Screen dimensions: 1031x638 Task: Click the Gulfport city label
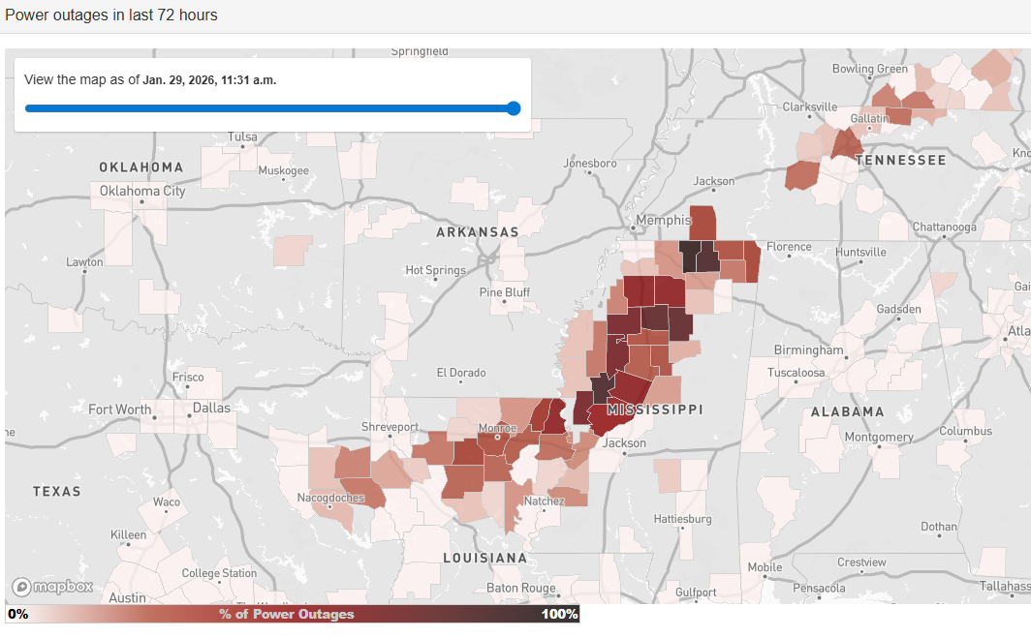pyautogui.click(x=696, y=592)
